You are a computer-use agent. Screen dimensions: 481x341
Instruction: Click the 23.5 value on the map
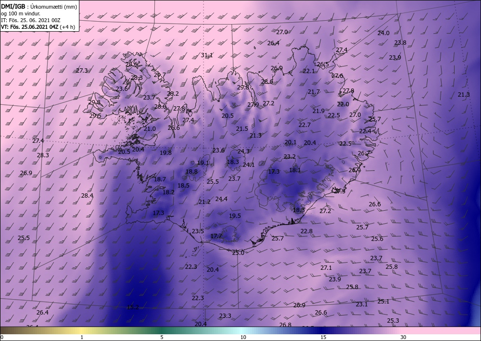click(x=198, y=231)
